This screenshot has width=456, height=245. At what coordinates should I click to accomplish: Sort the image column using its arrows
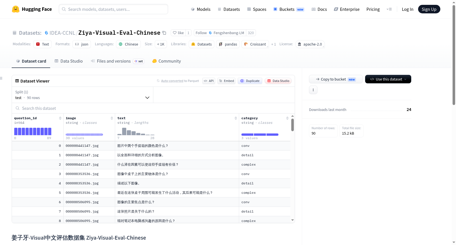pyautogui.click(x=112, y=118)
